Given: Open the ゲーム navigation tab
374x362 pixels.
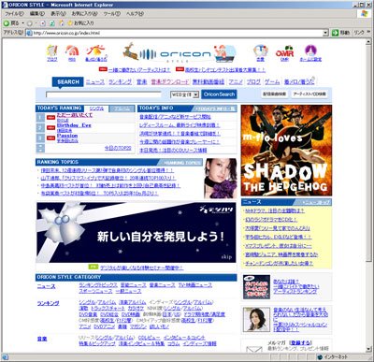Looking at the screenshot, I should click(272, 82).
